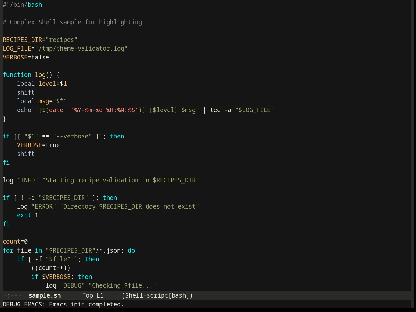The width and height of the screenshot is (416, 312).
Task: Click the echo area message 'Emacs init completed.'
Action: [x=86, y=304]
